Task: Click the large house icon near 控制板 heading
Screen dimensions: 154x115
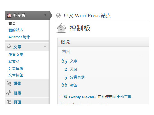Action: 61,28
